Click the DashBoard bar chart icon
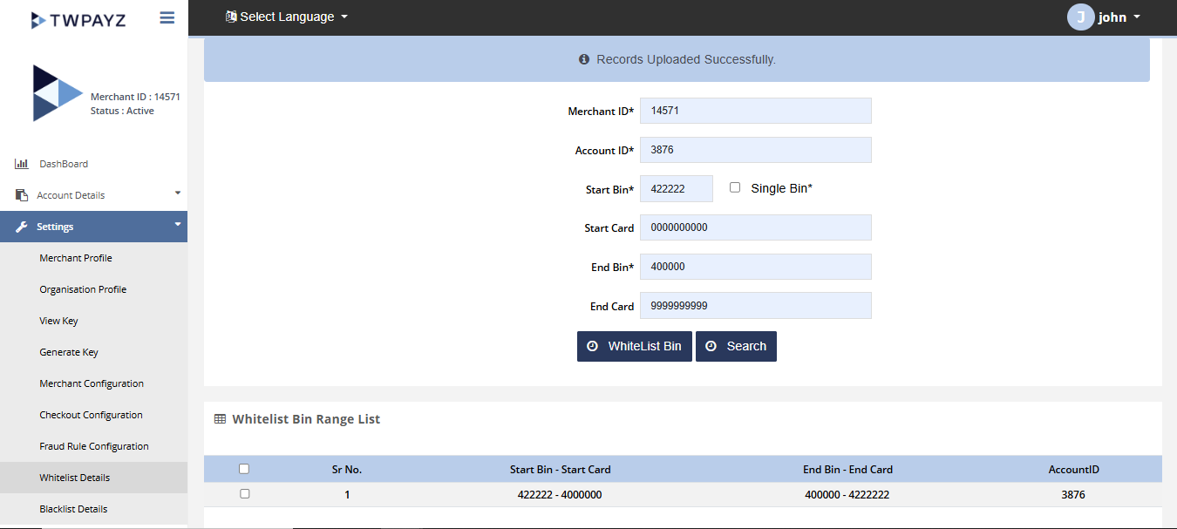This screenshot has width=1177, height=529. point(22,164)
